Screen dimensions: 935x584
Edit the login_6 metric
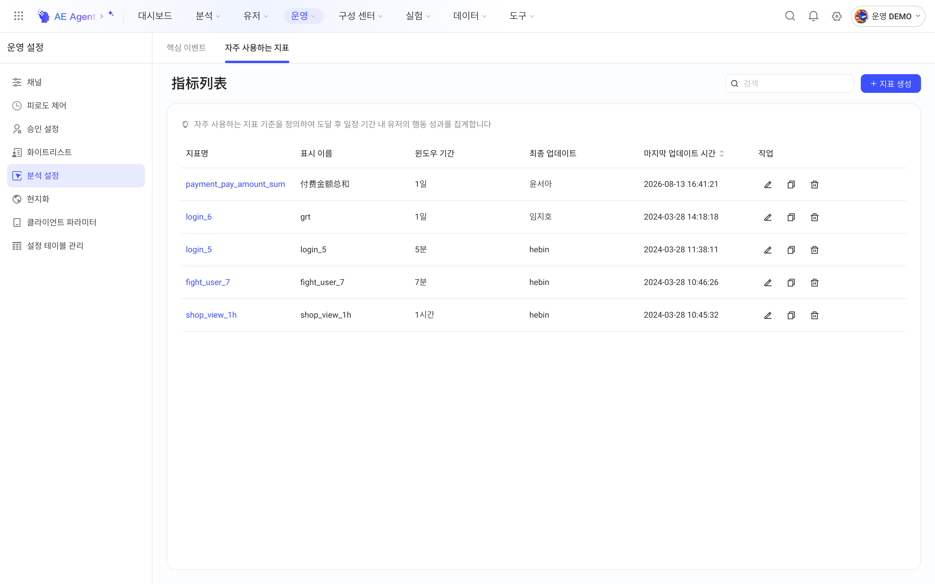click(x=768, y=217)
